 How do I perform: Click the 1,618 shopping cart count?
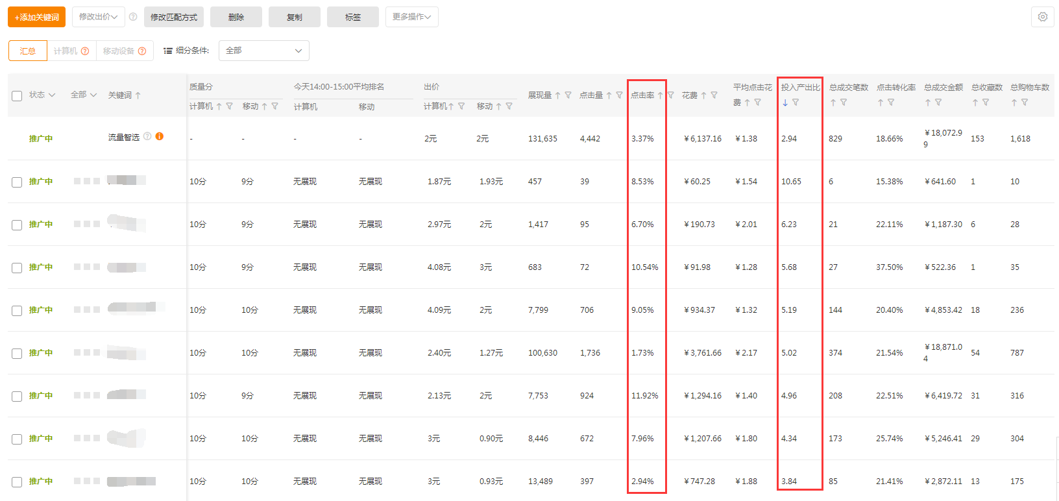pos(1020,139)
